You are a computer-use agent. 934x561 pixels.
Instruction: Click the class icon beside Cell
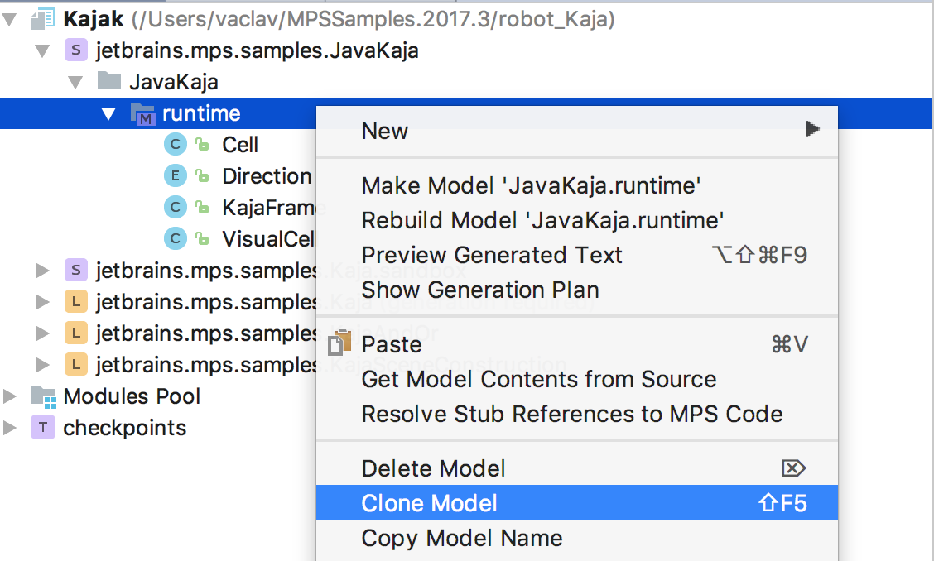(x=176, y=144)
